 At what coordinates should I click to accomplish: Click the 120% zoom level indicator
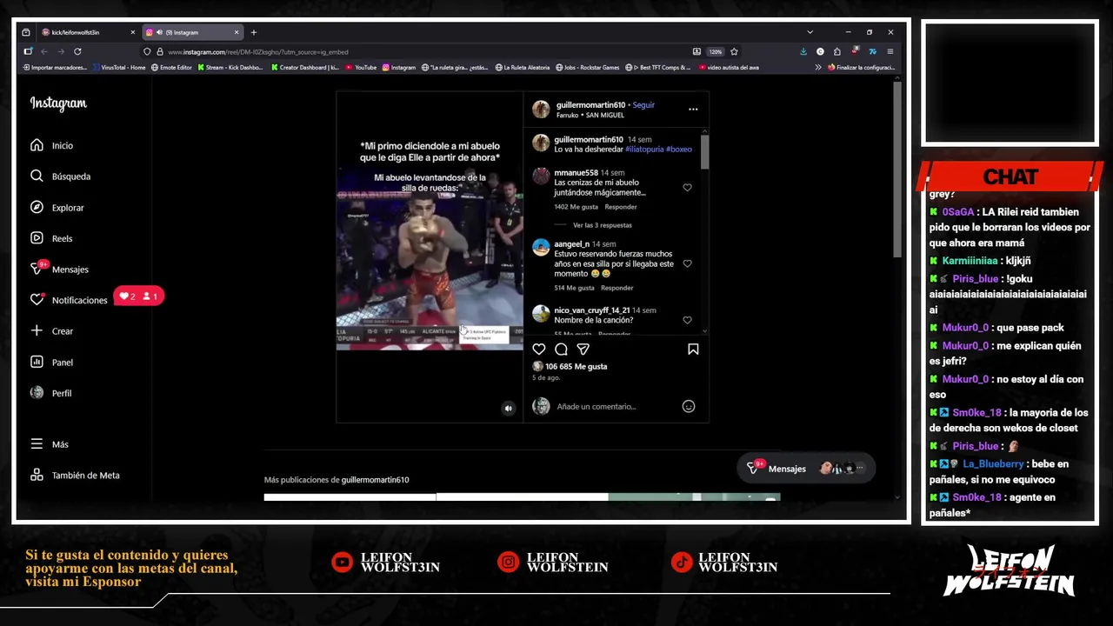(715, 51)
